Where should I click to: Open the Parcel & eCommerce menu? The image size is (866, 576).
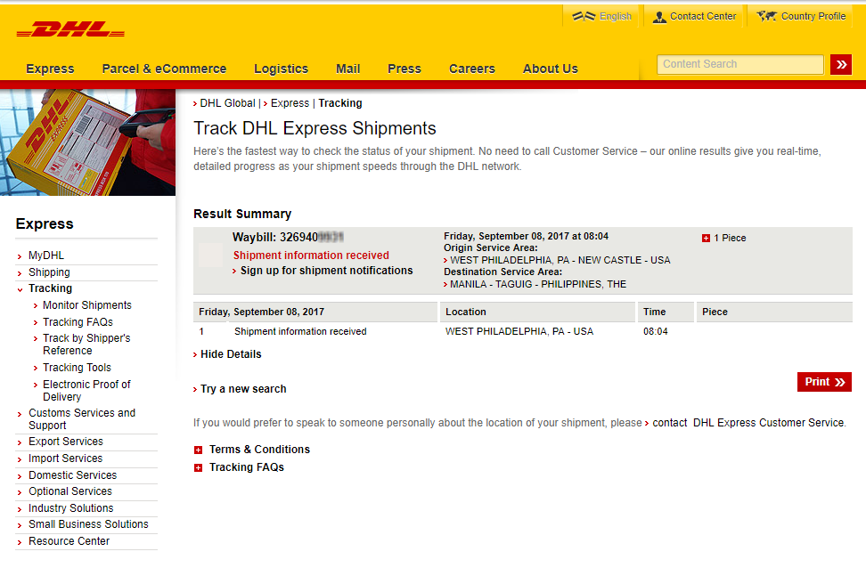[x=164, y=69]
